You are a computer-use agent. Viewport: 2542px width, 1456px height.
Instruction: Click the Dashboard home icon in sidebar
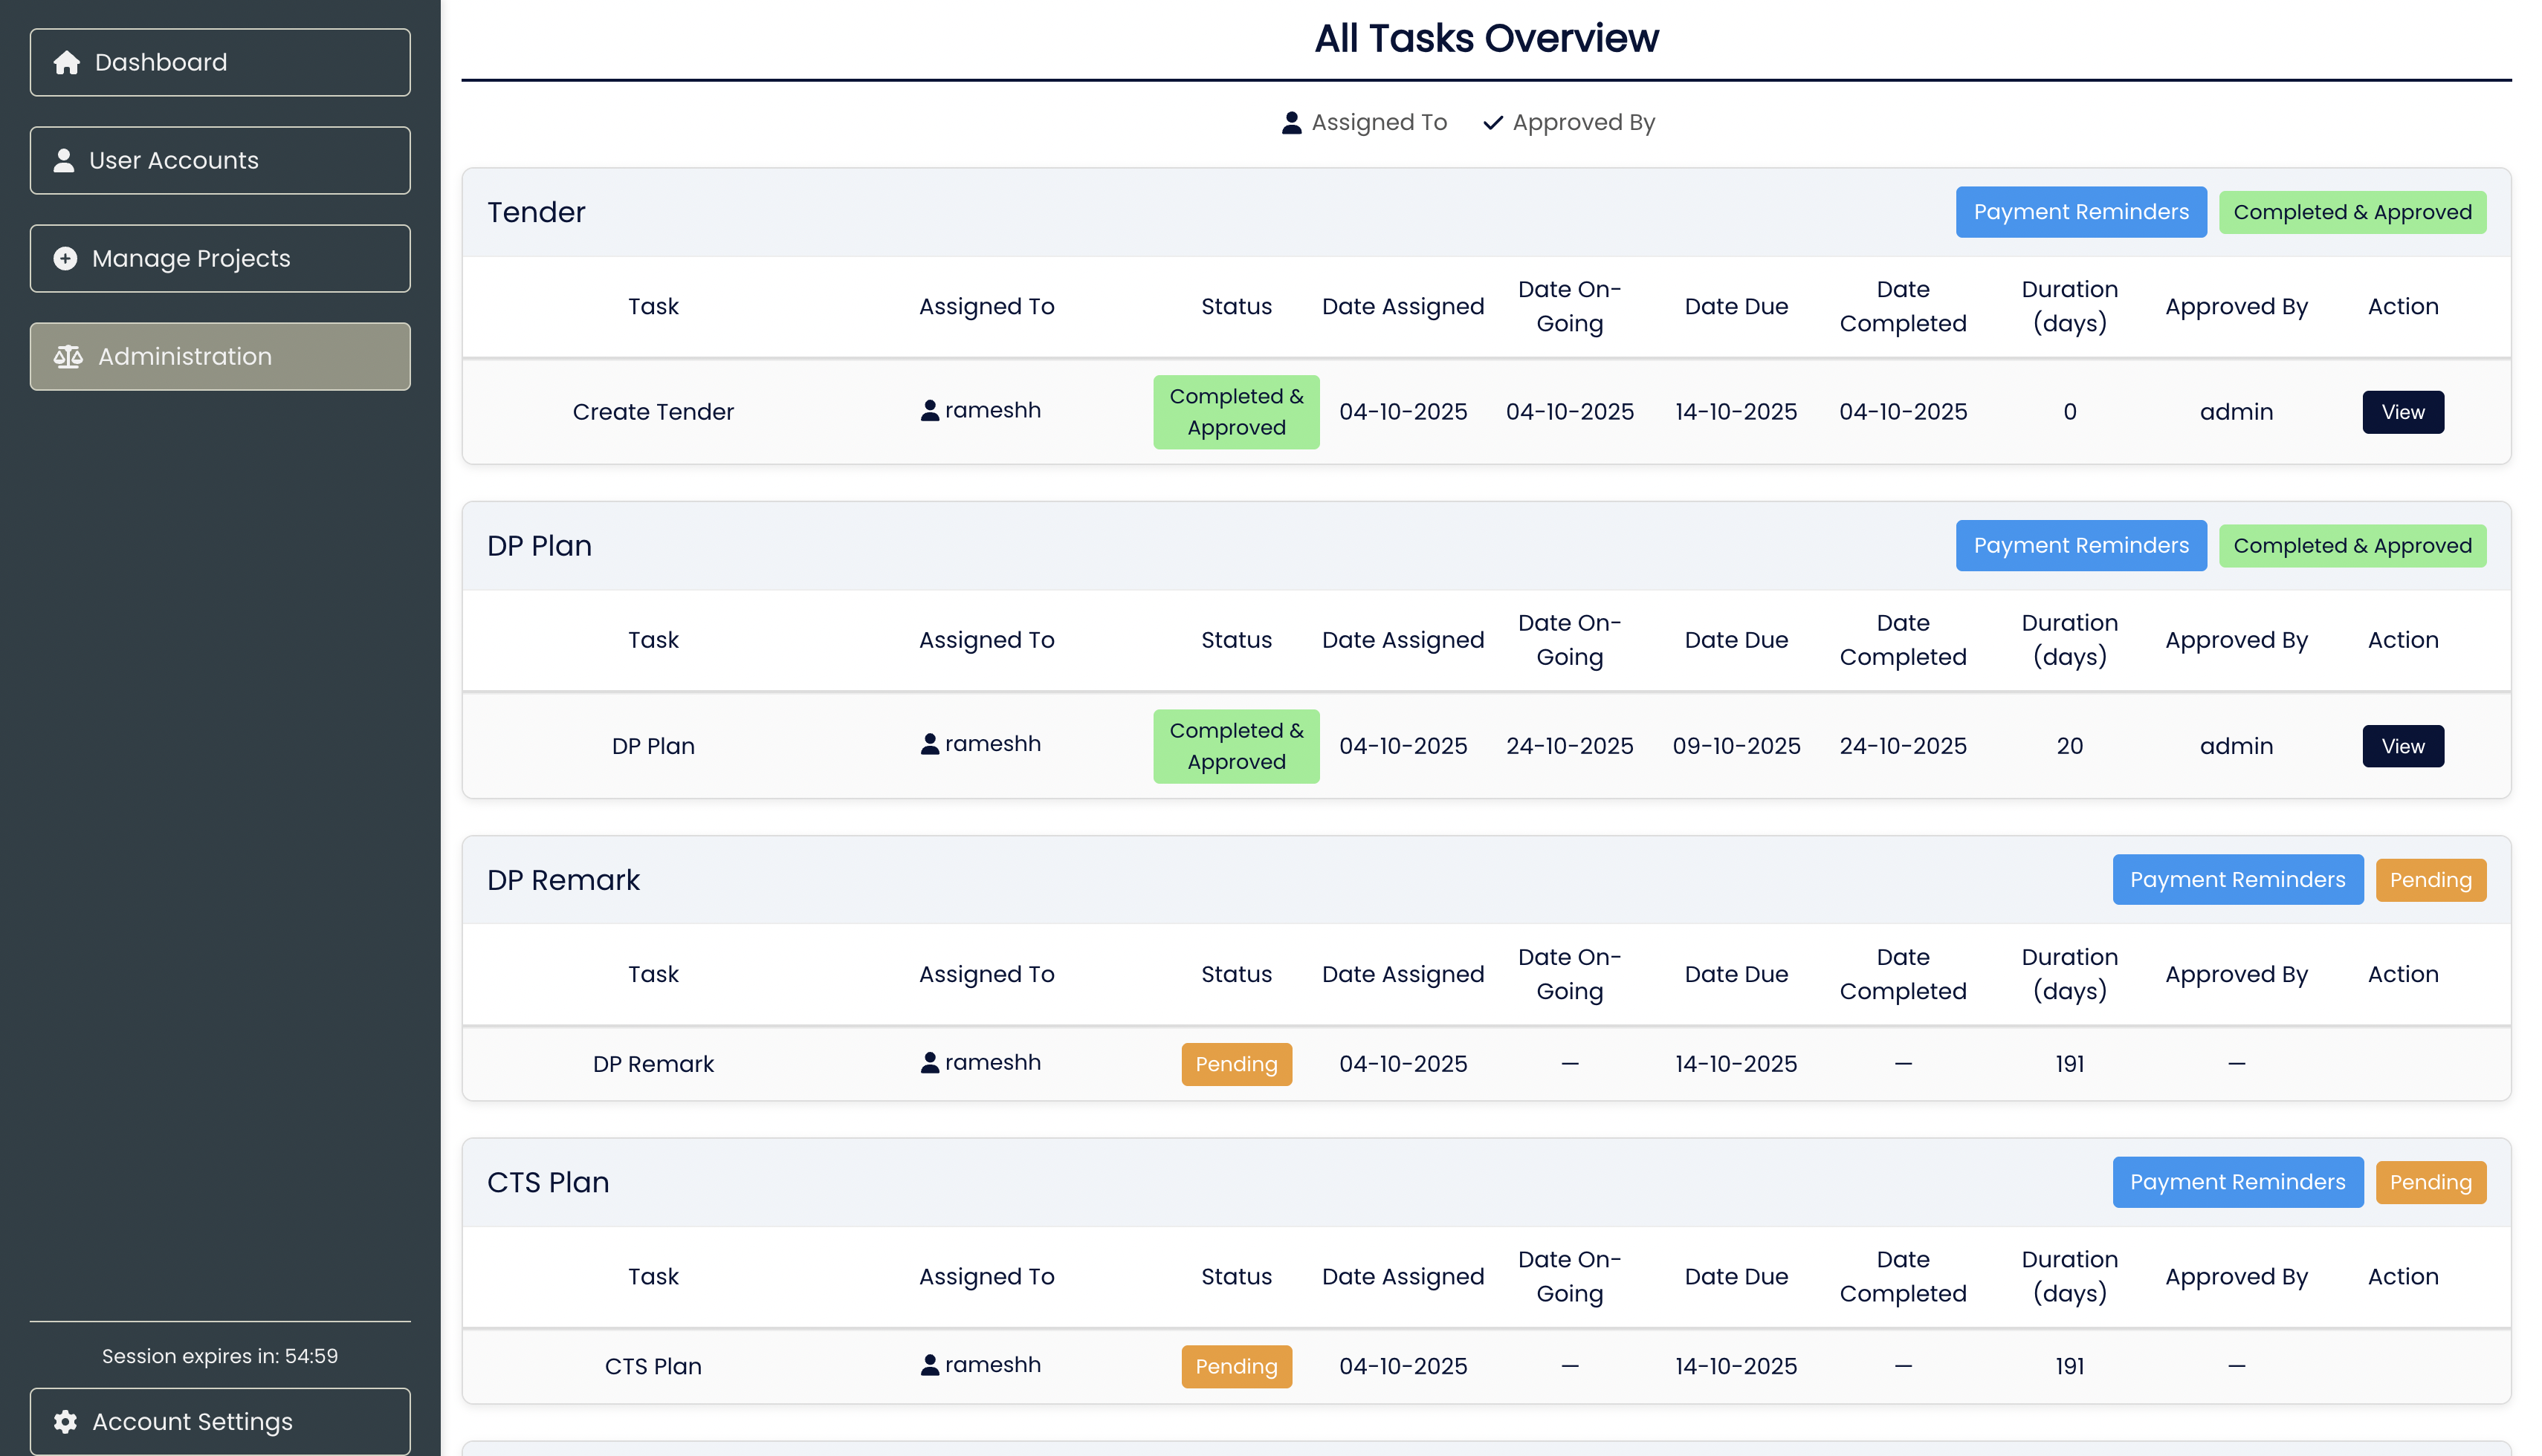pyautogui.click(x=66, y=62)
